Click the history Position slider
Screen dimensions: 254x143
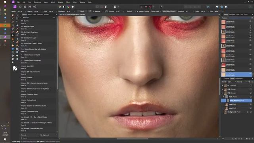click(x=241, y=18)
